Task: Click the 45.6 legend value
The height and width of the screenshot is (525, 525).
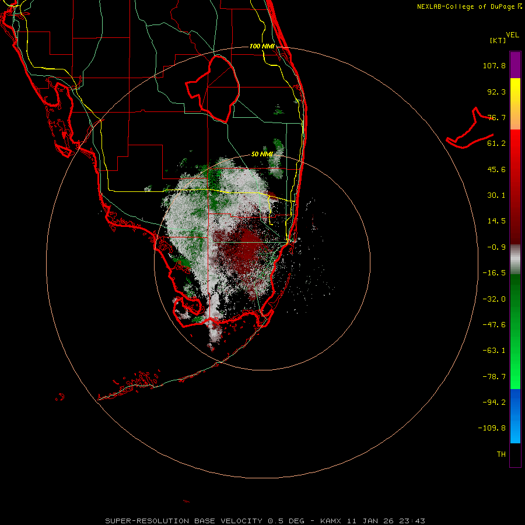Action: click(496, 169)
